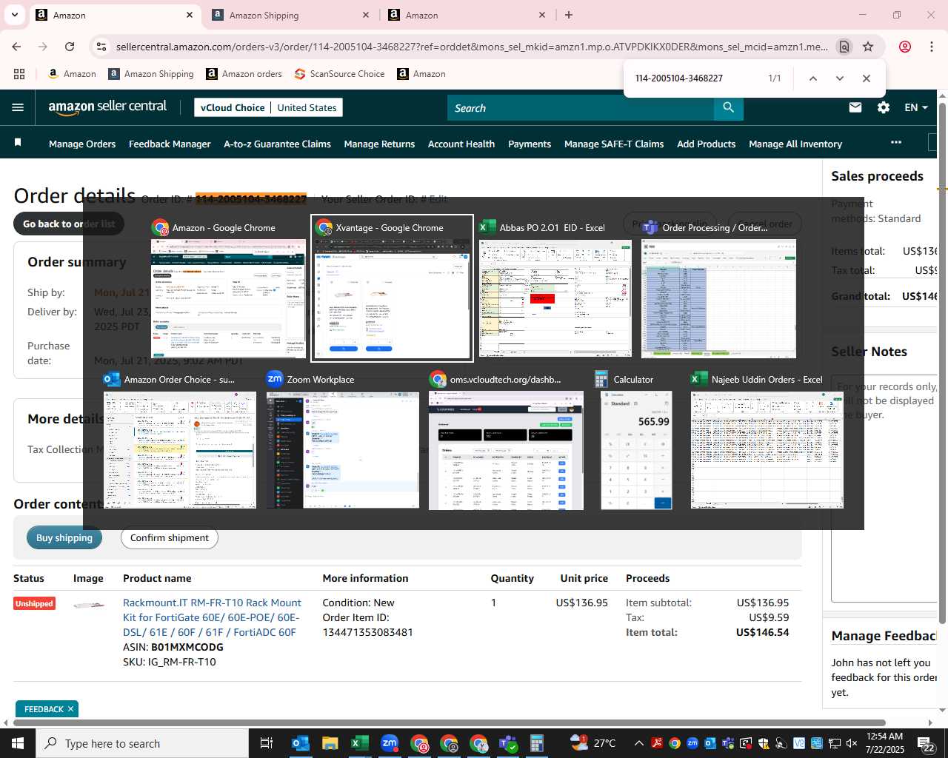Open the Payments menu item

pyautogui.click(x=530, y=144)
